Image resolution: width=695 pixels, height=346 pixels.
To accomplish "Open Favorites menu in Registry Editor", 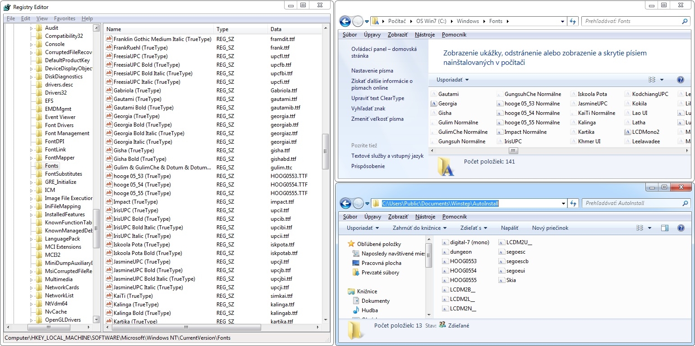I will tap(64, 18).
